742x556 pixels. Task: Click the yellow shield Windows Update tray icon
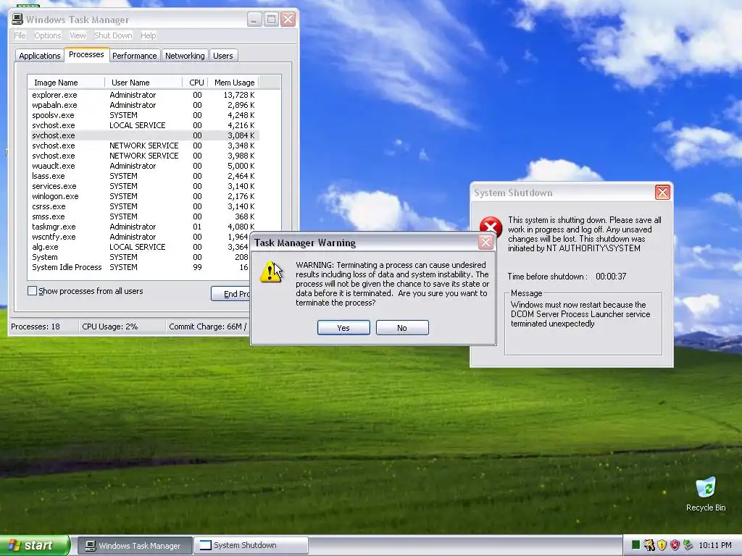(x=662, y=545)
